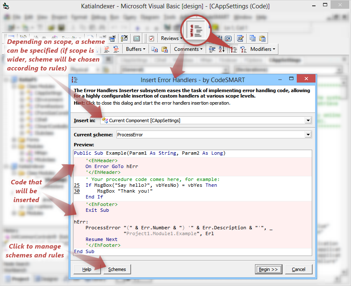Click the 'Exit Sub' preview line
This screenshot has height=286, width=351.
coord(97,210)
